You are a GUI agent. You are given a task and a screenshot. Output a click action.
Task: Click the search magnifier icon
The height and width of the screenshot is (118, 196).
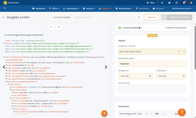point(5,8)
